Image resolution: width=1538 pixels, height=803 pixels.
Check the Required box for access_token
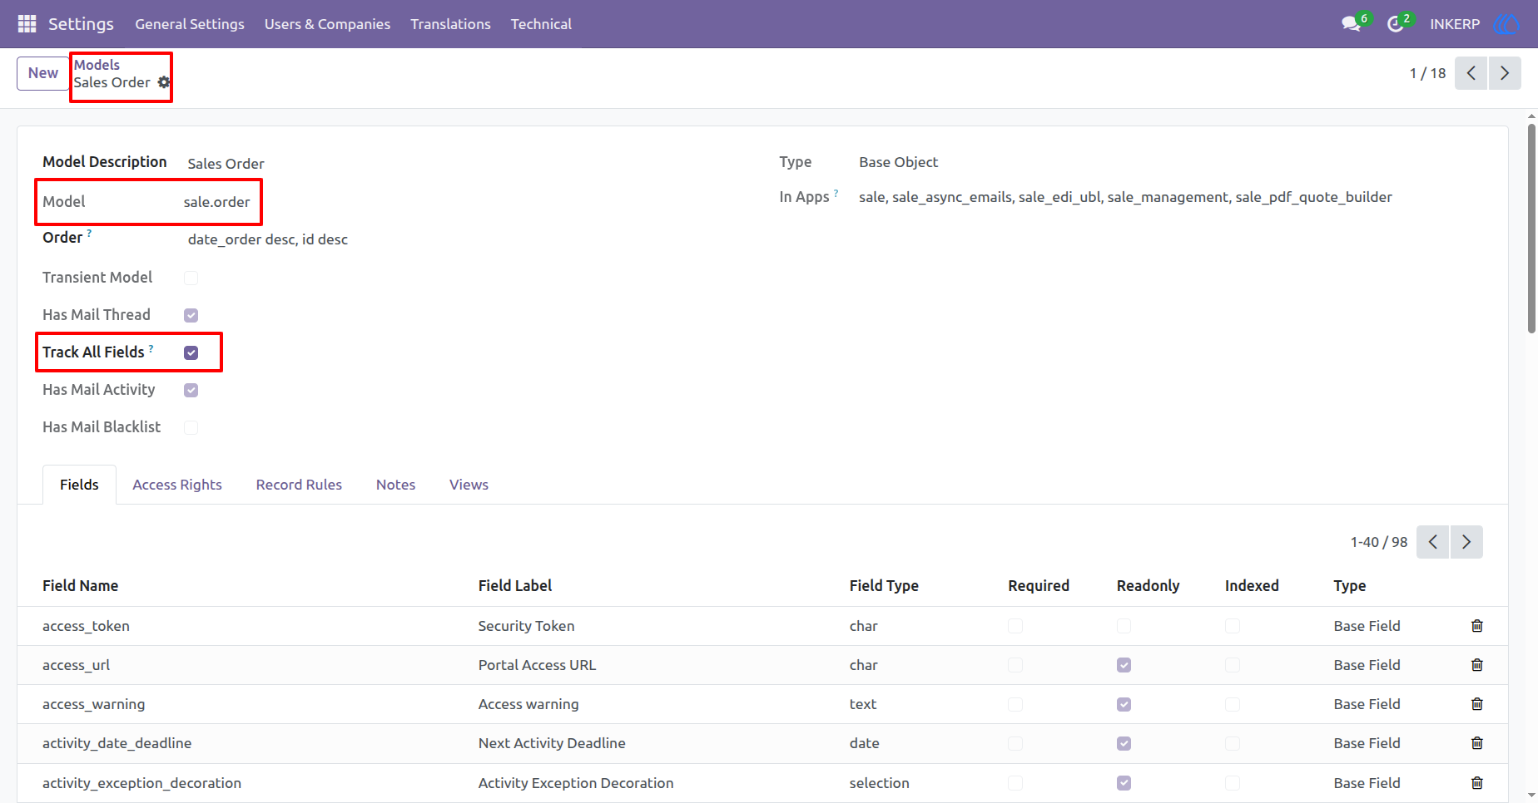(1015, 626)
